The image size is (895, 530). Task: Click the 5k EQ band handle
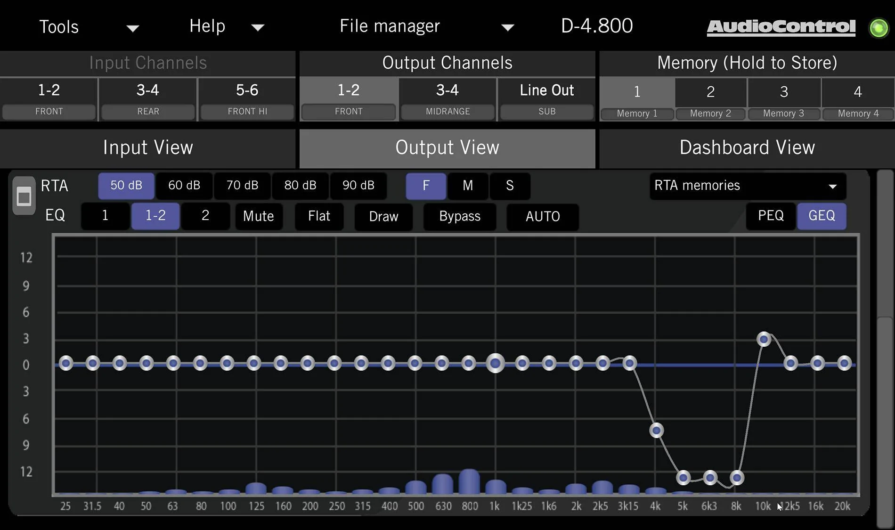coord(683,478)
